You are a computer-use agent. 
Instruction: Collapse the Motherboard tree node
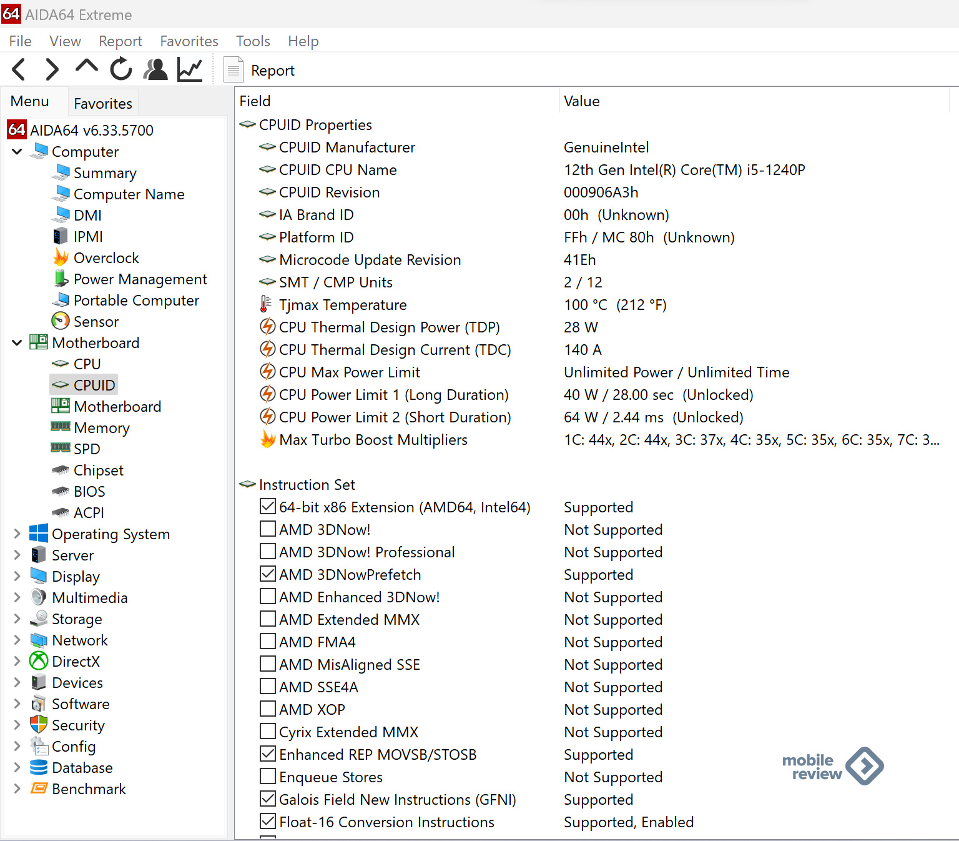[17, 342]
